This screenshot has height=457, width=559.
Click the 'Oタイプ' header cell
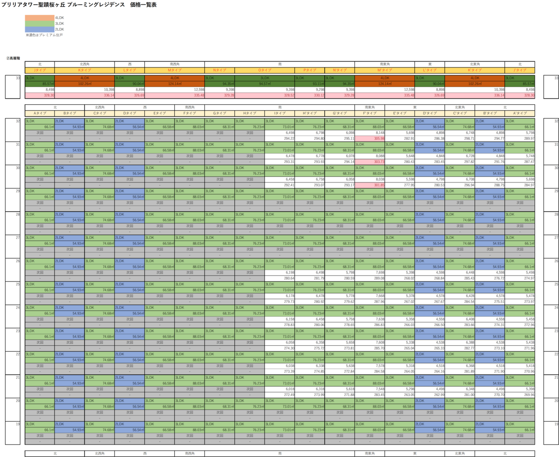265,70
